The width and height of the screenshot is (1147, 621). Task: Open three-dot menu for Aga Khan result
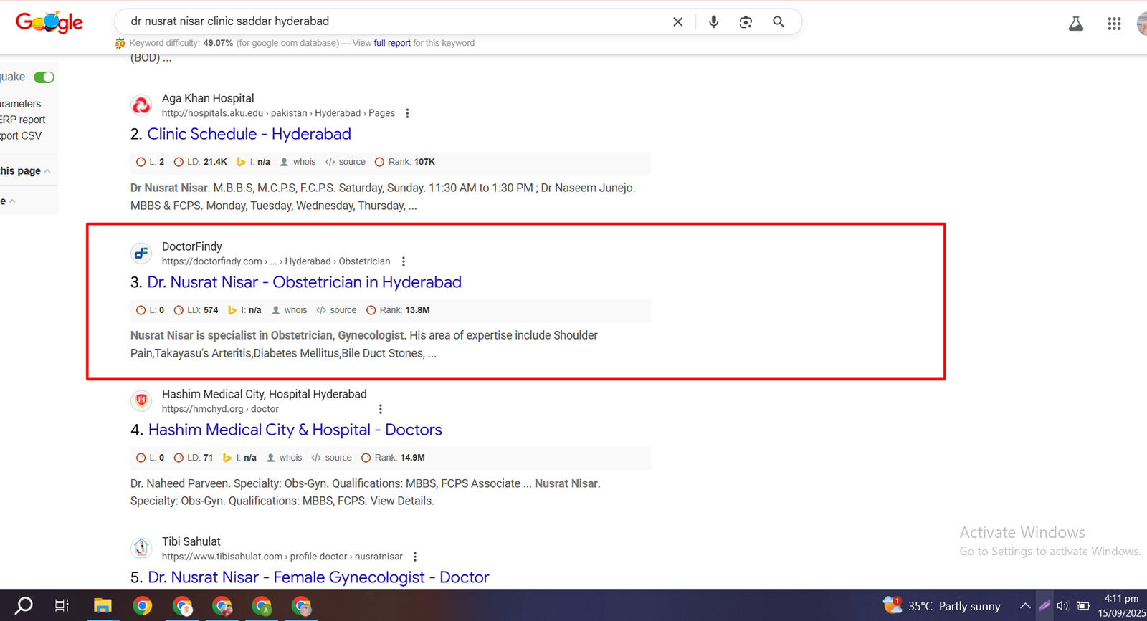[407, 113]
